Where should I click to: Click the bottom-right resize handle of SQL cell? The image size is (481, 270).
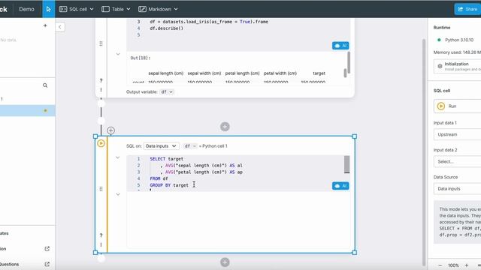pyautogui.click(x=354, y=253)
